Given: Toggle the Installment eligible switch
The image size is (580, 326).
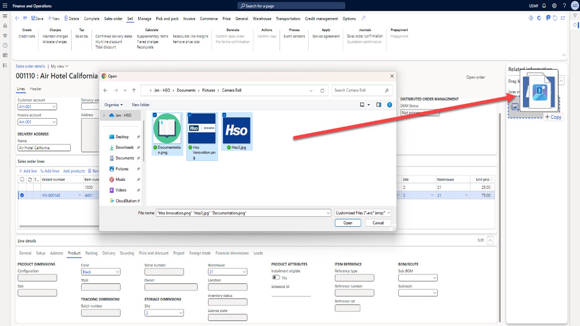Looking at the screenshot, I should (x=275, y=278).
